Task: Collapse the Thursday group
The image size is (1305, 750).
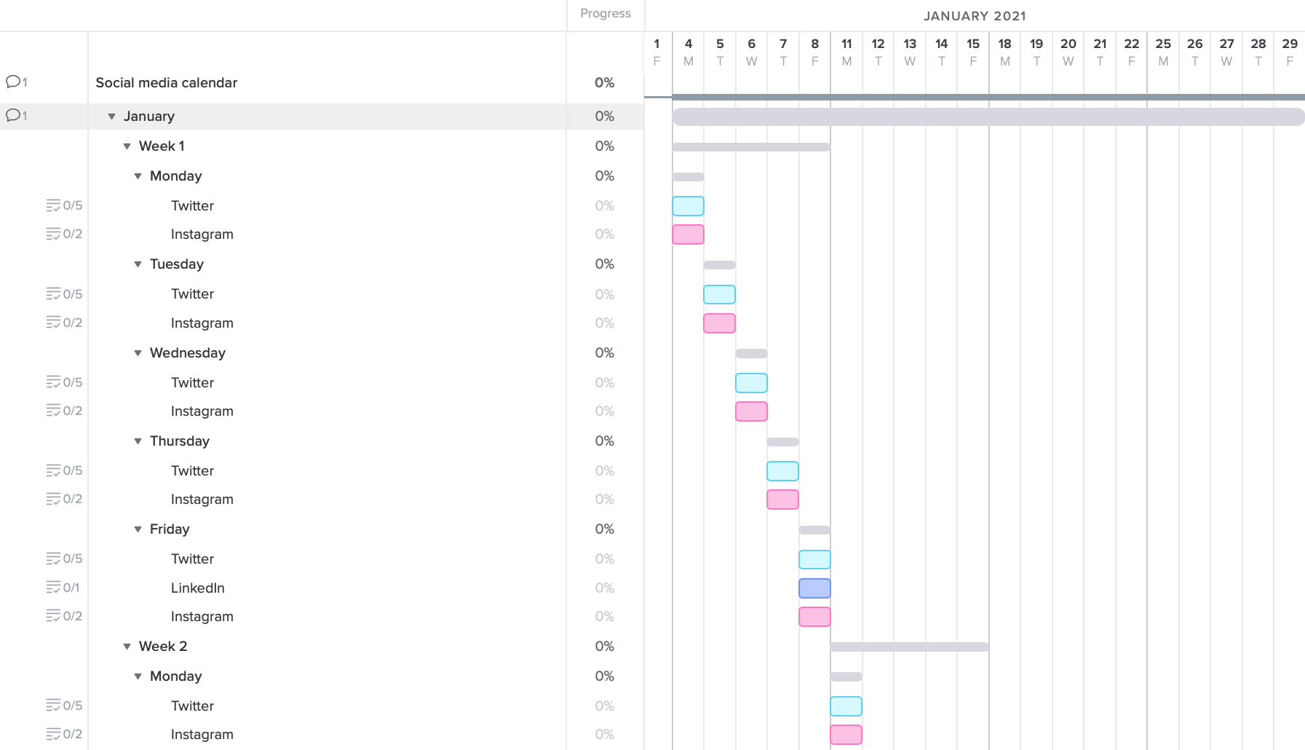Action: [x=138, y=441]
